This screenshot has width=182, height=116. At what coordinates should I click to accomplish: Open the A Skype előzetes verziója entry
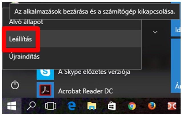94,72
